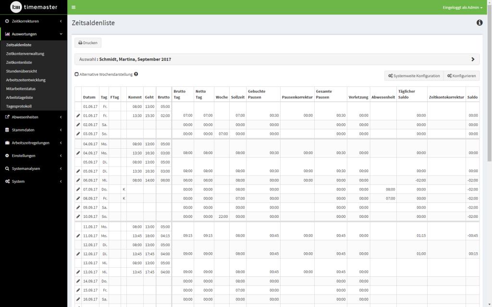This screenshot has height=307, width=492.
Task: Go to Zeitkontenverwaltung sidebar item
Action: (25, 54)
